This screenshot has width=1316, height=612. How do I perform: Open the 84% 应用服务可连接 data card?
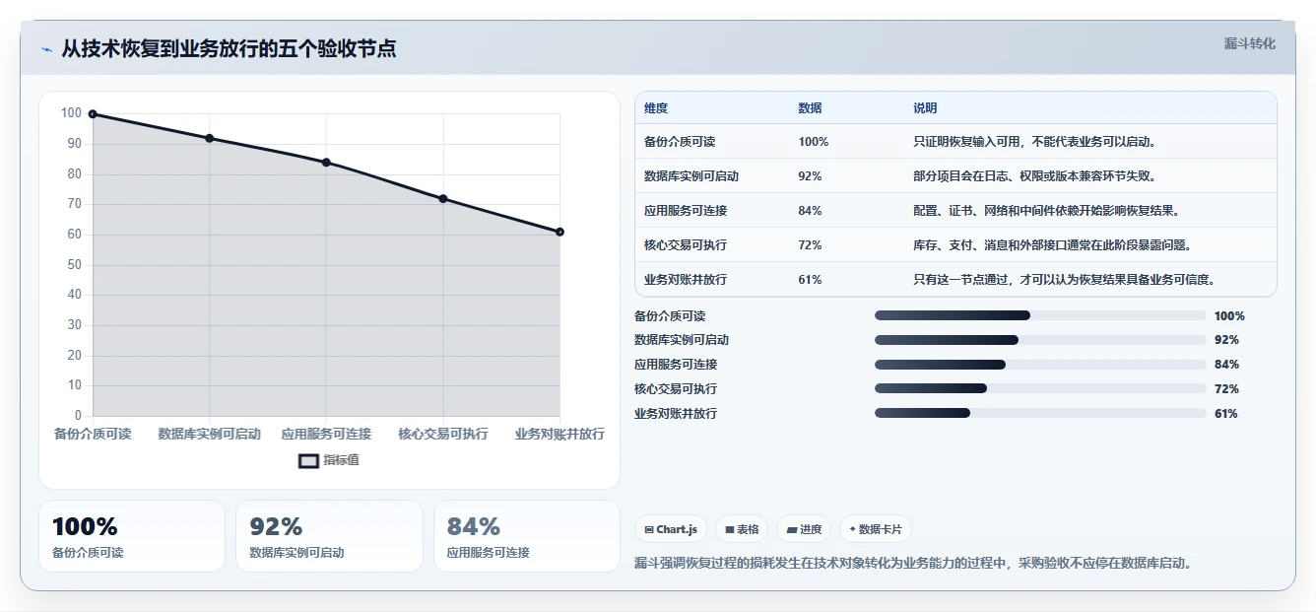(x=527, y=536)
